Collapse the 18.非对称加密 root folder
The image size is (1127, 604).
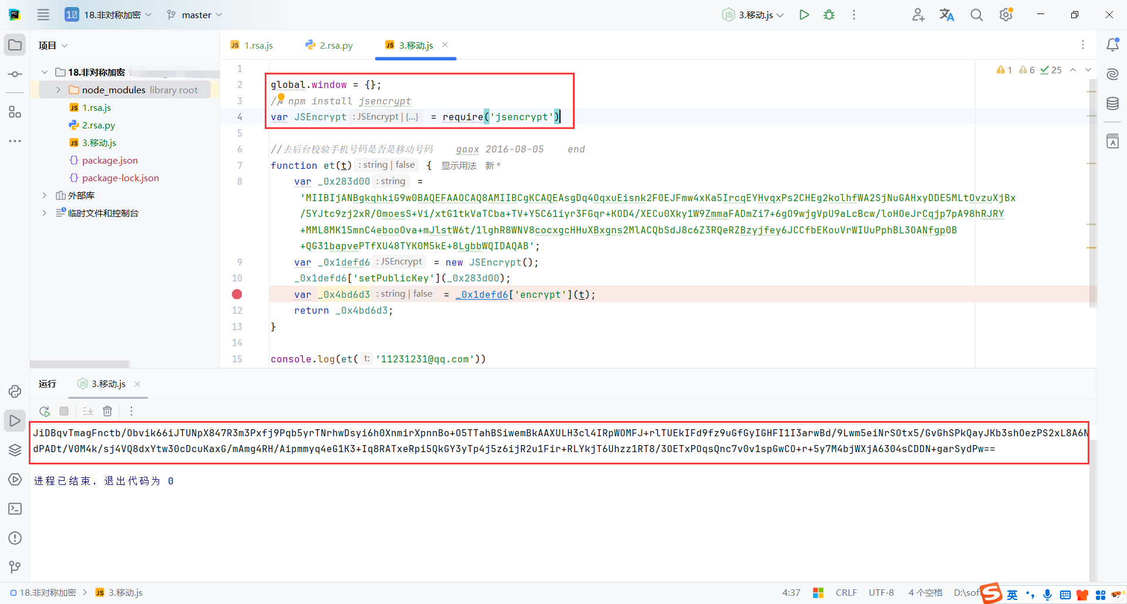pyautogui.click(x=45, y=72)
